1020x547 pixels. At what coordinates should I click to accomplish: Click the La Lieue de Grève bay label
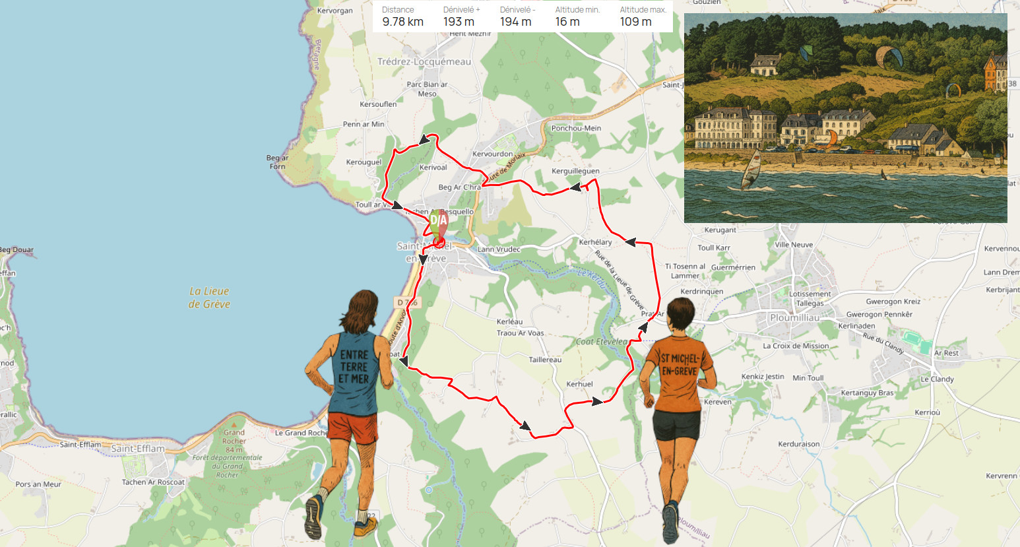click(209, 298)
